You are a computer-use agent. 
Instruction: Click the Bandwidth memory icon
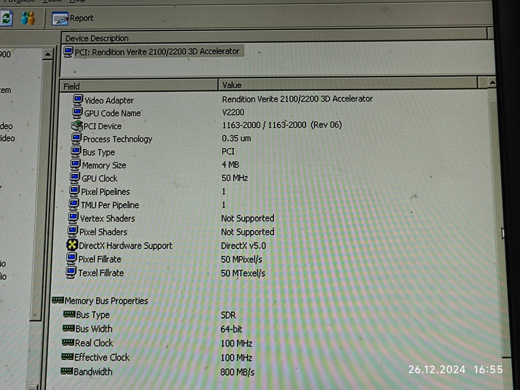pos(67,371)
